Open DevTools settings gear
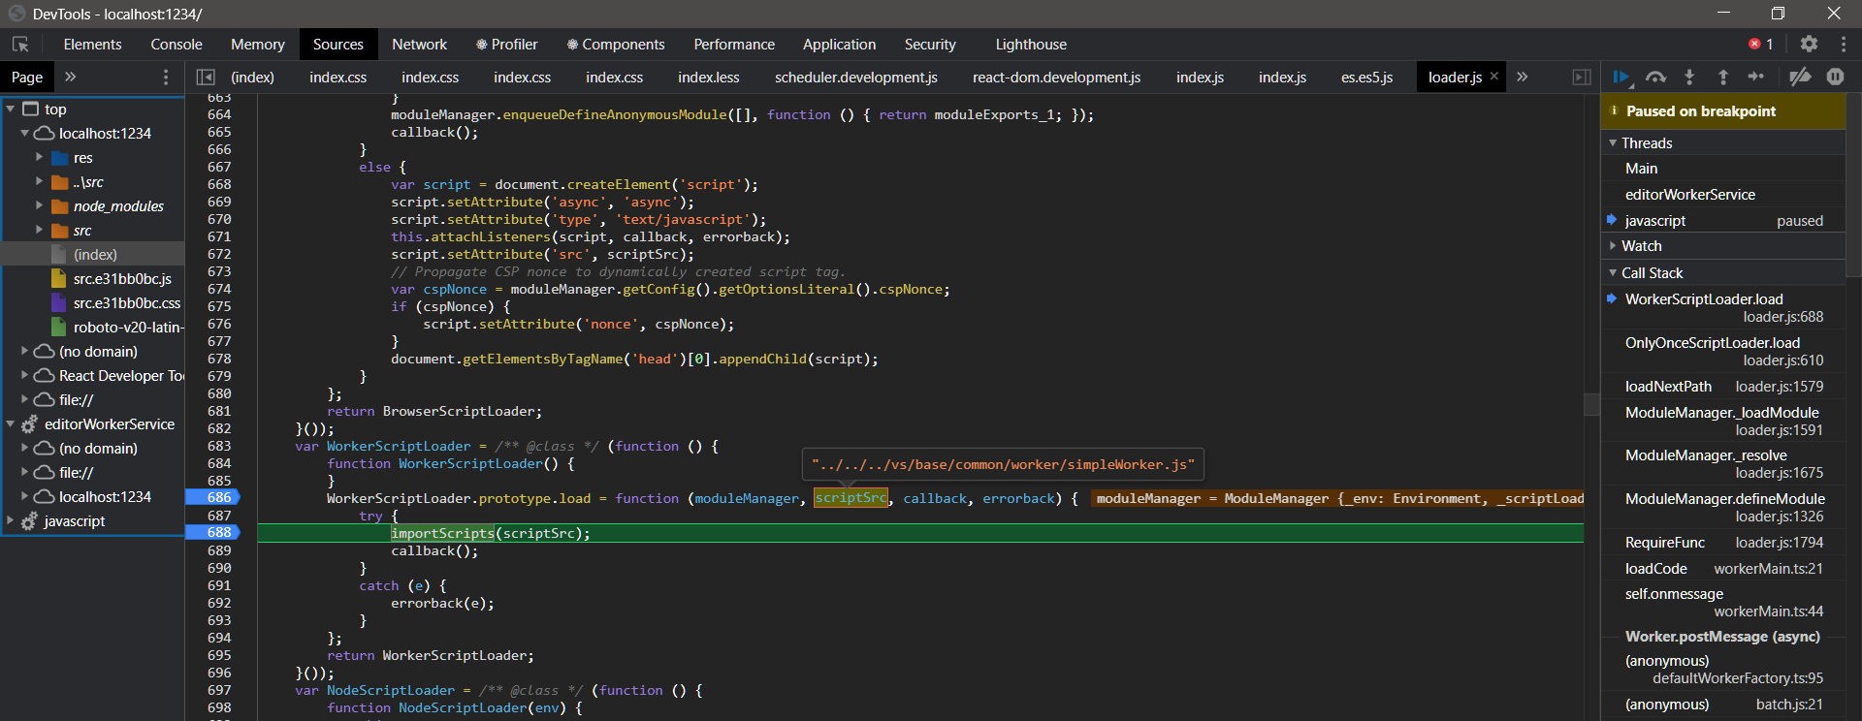 1809,45
